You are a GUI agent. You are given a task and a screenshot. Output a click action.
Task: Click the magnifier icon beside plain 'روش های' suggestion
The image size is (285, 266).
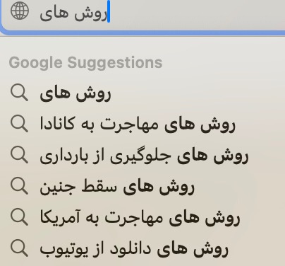point(19,93)
